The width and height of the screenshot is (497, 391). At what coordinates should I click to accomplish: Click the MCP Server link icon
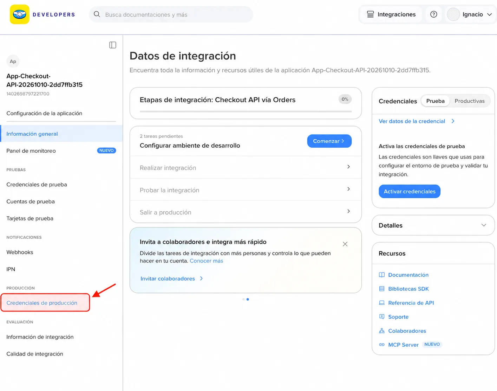click(x=382, y=345)
